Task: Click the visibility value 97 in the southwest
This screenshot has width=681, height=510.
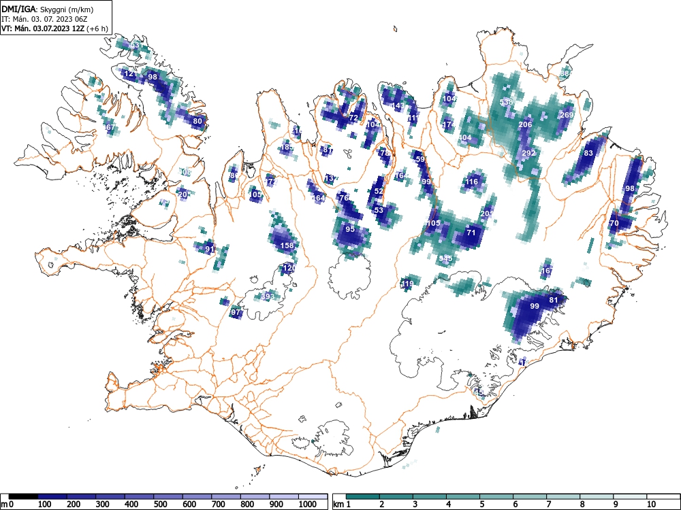Action: tap(236, 312)
